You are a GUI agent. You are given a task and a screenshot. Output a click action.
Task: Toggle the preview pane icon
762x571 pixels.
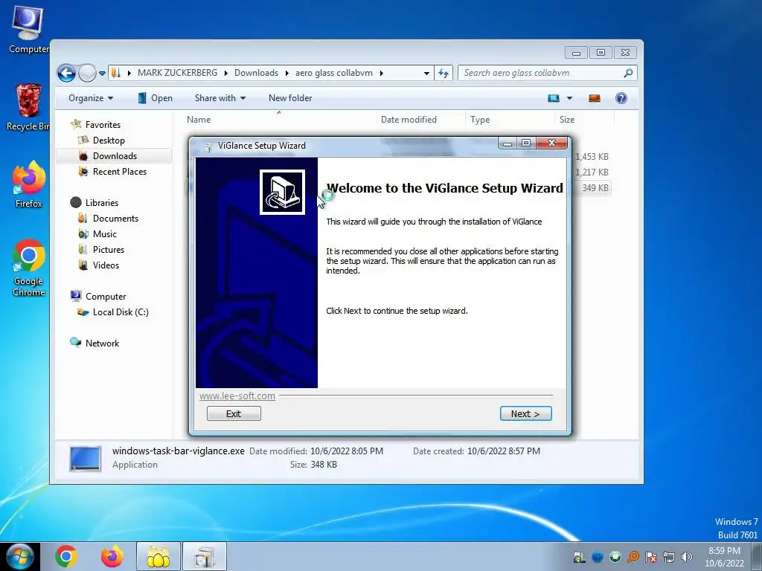pos(595,99)
